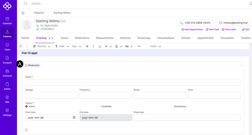
Task: Toggle italic formatting
Action: click(93, 46)
